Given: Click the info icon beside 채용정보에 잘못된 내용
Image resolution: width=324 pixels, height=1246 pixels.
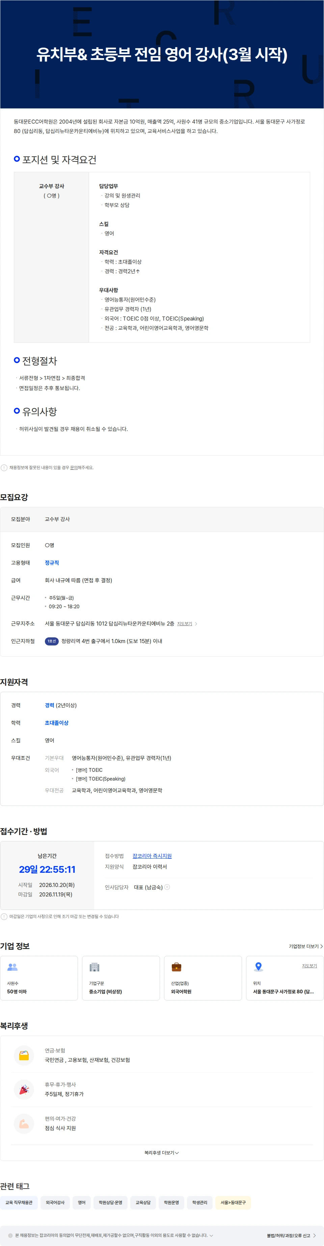Looking at the screenshot, I should coord(4,468).
